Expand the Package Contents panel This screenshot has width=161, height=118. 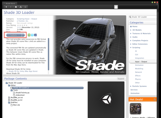point(121,79)
